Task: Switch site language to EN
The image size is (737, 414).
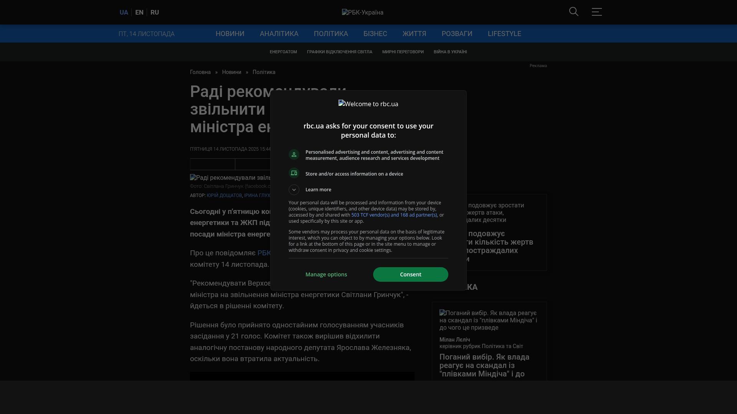Action: 139,13
